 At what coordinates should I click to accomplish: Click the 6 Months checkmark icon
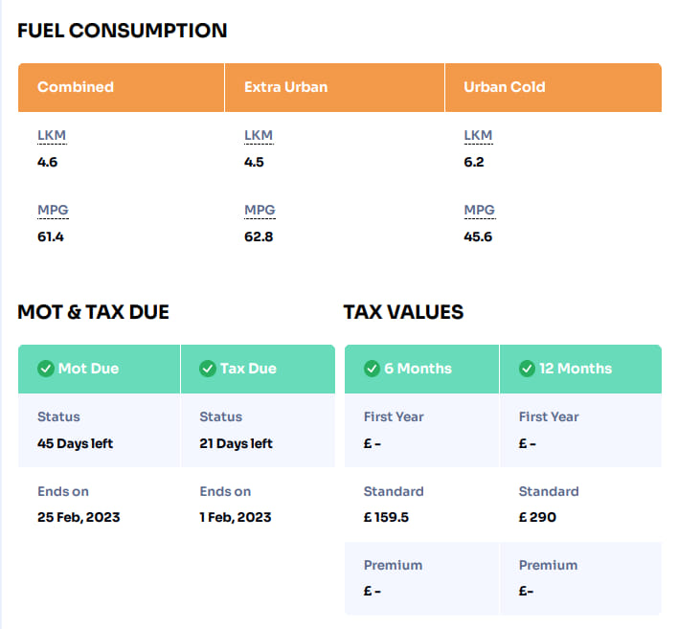coord(372,369)
